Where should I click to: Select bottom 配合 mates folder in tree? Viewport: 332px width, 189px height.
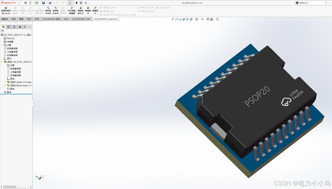8,92
